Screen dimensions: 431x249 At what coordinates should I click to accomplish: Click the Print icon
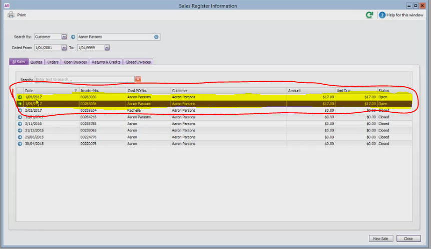coord(11,15)
